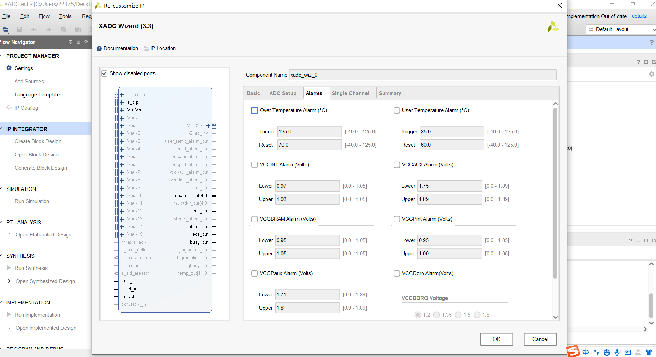Uncheck Show disabled ports checkbox
Image resolution: width=656 pixels, height=357 pixels.
point(104,73)
